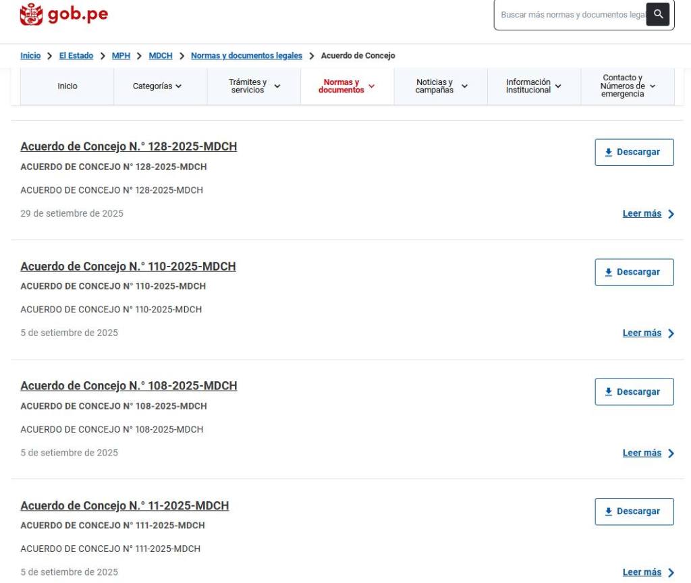Click the magnifying glass search icon
Image resolution: width=691 pixels, height=583 pixels.
pyautogui.click(x=657, y=14)
